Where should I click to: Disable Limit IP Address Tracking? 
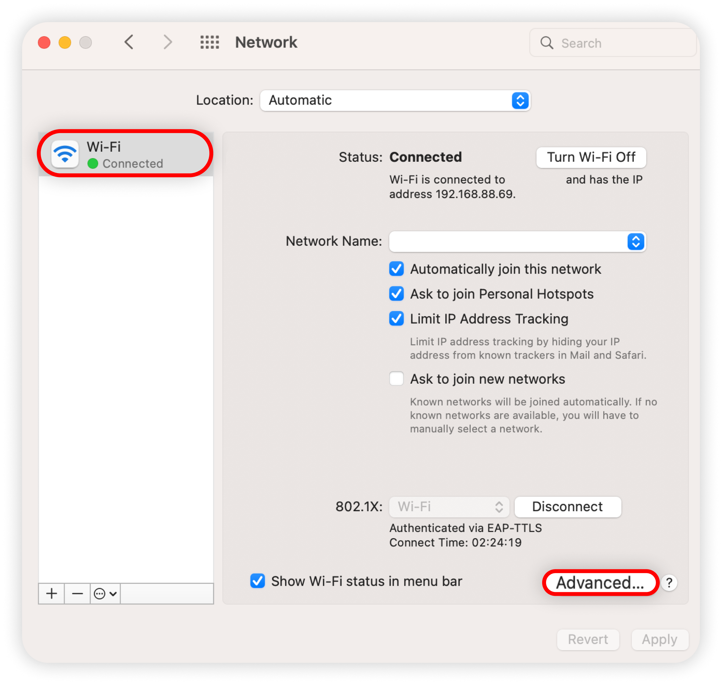pos(396,319)
